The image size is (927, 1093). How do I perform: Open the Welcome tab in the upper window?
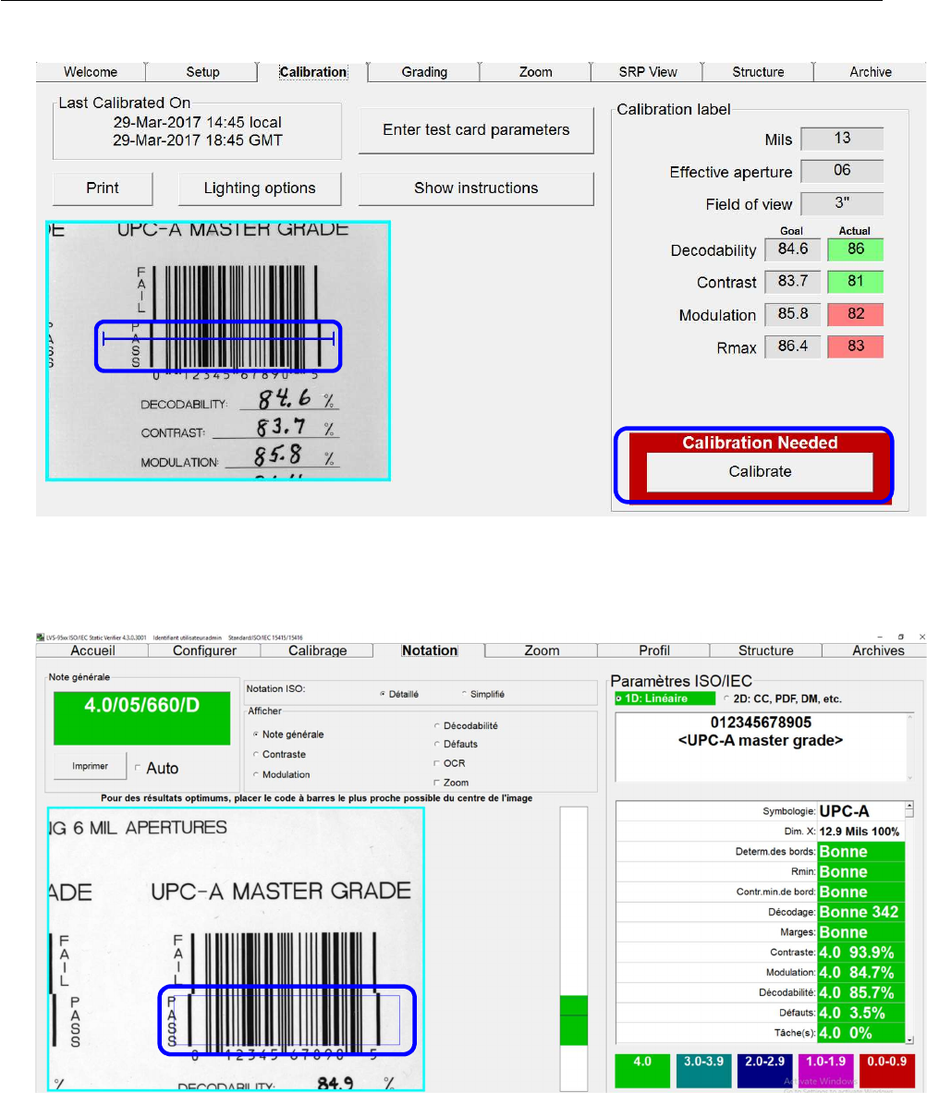coord(91,72)
